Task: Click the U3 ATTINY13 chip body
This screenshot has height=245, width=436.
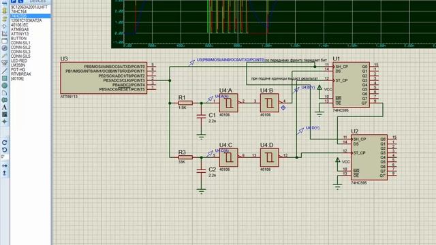Action: 104,78
